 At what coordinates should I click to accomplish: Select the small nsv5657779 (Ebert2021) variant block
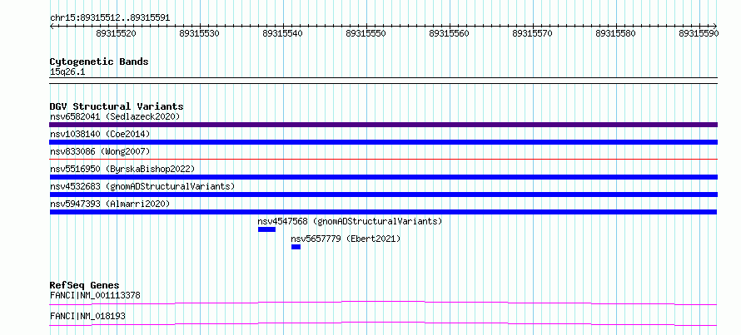296,247
